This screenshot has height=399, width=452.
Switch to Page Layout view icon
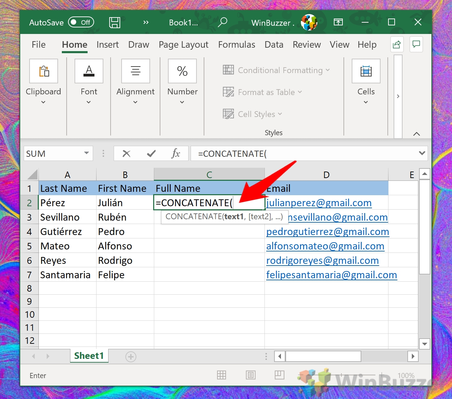pos(251,375)
